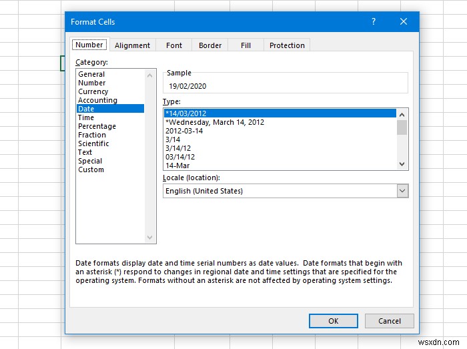Expand the Locale (location) dropdown arrow
This screenshot has height=349, width=467.
(x=402, y=191)
